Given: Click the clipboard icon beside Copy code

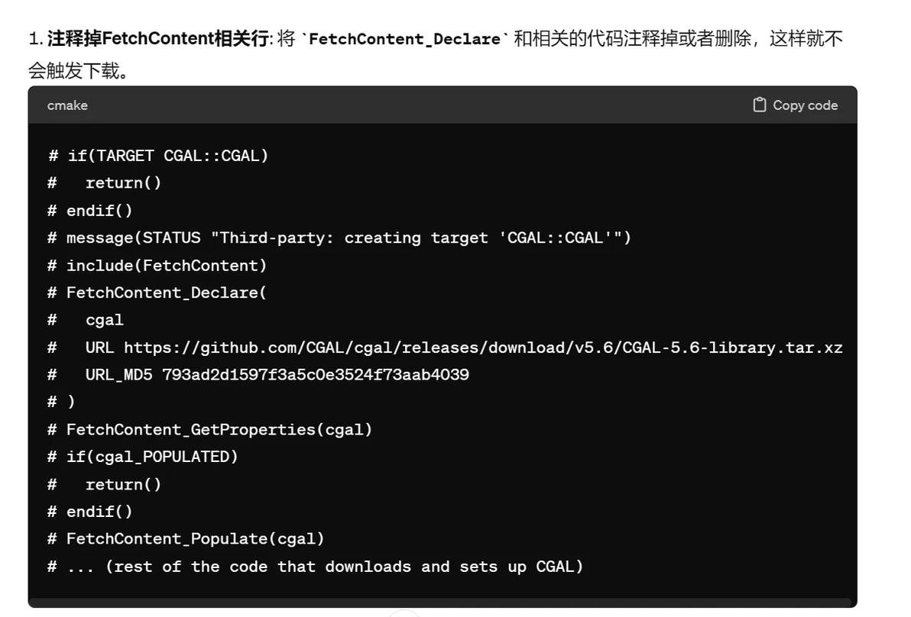Looking at the screenshot, I should click(760, 105).
